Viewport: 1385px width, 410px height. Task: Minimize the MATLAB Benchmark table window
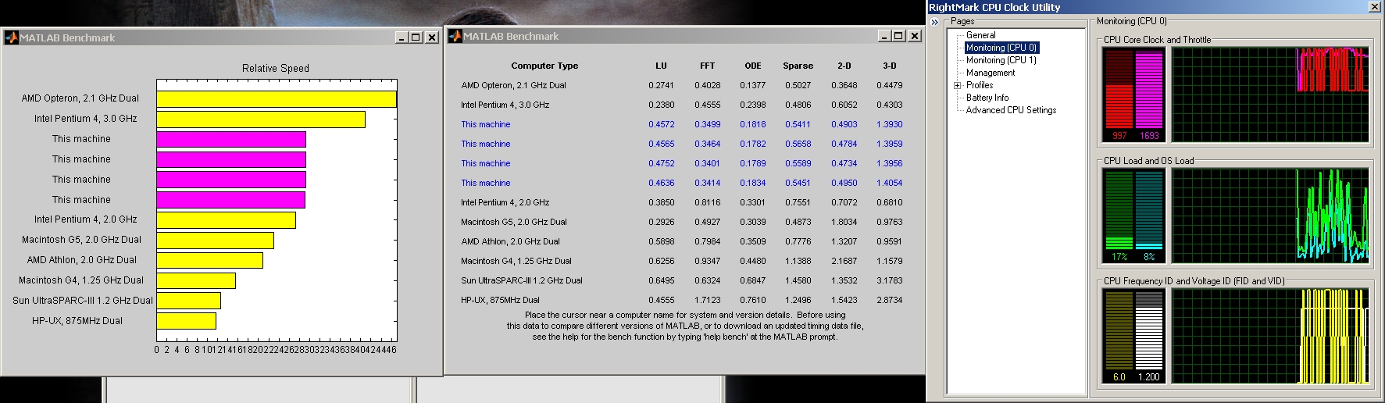coord(884,36)
